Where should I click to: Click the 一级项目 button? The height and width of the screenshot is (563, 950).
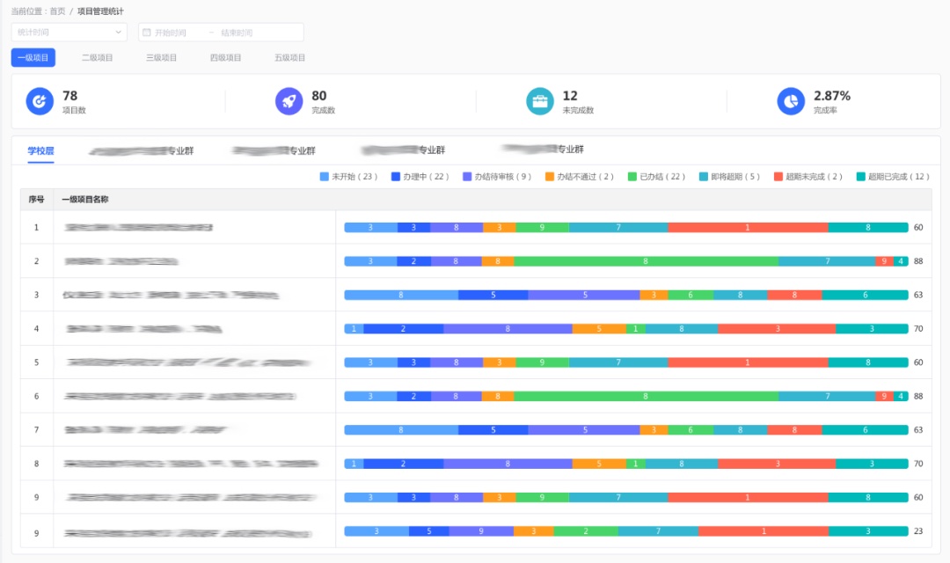tap(33, 58)
